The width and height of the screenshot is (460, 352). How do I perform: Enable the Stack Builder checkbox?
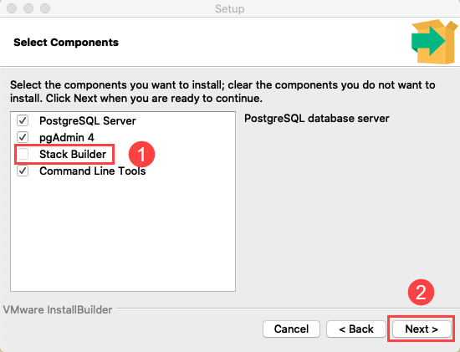[x=23, y=154]
